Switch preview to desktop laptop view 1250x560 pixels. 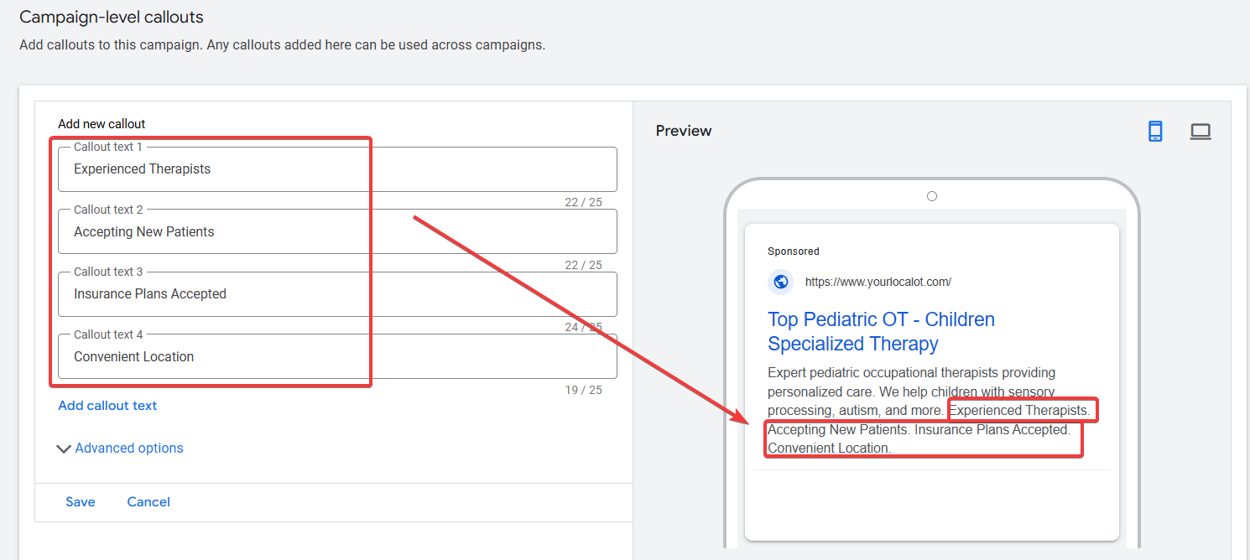click(x=1201, y=132)
